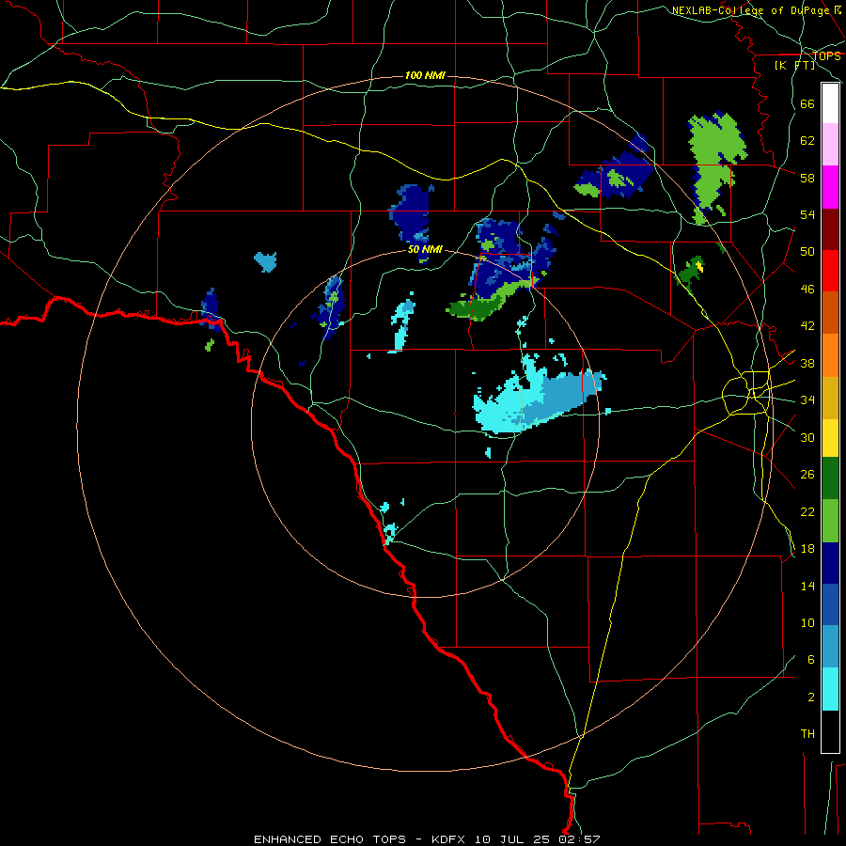Screen dimensions: 846x846
Task: Click the 6 value on the legend
Action: tap(811, 660)
